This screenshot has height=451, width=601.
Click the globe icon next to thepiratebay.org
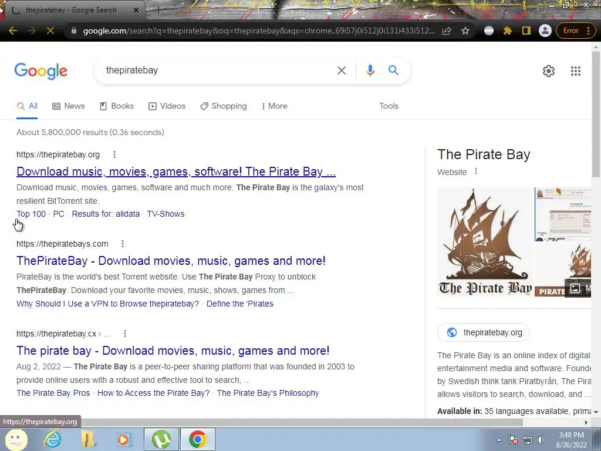pos(452,332)
